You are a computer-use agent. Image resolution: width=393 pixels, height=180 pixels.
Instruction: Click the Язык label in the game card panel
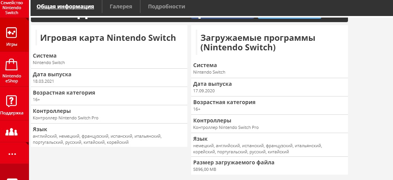pos(40,129)
